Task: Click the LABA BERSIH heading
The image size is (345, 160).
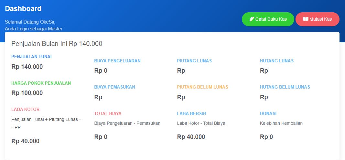Action: [191, 113]
